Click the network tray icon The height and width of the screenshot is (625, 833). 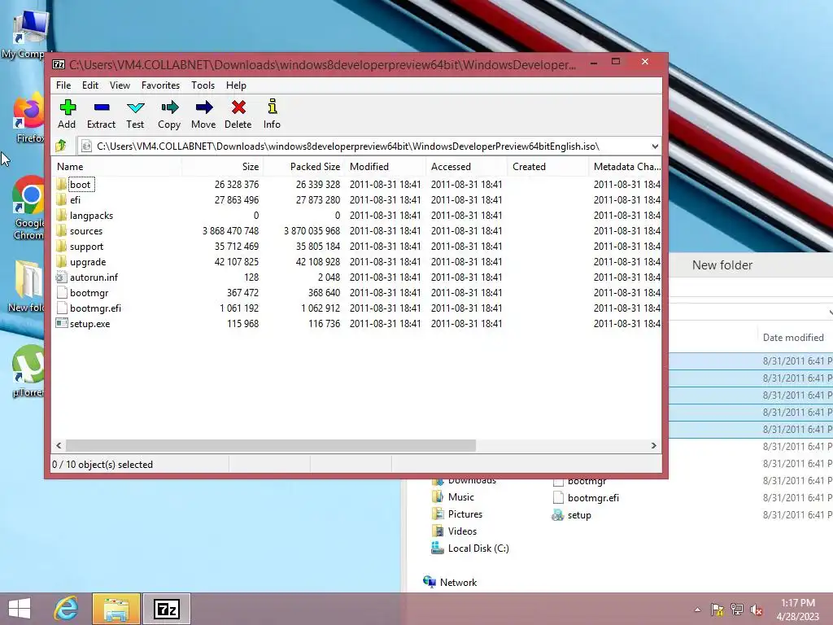point(737,610)
